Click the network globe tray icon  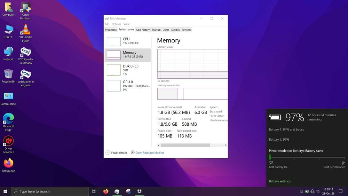coord(312,191)
